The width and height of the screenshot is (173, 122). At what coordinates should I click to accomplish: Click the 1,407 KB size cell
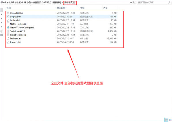click(x=112, y=31)
